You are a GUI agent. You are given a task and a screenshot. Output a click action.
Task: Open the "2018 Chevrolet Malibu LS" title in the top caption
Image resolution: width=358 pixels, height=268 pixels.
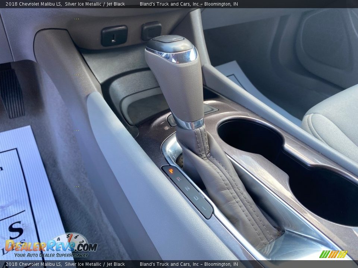click(34, 4)
